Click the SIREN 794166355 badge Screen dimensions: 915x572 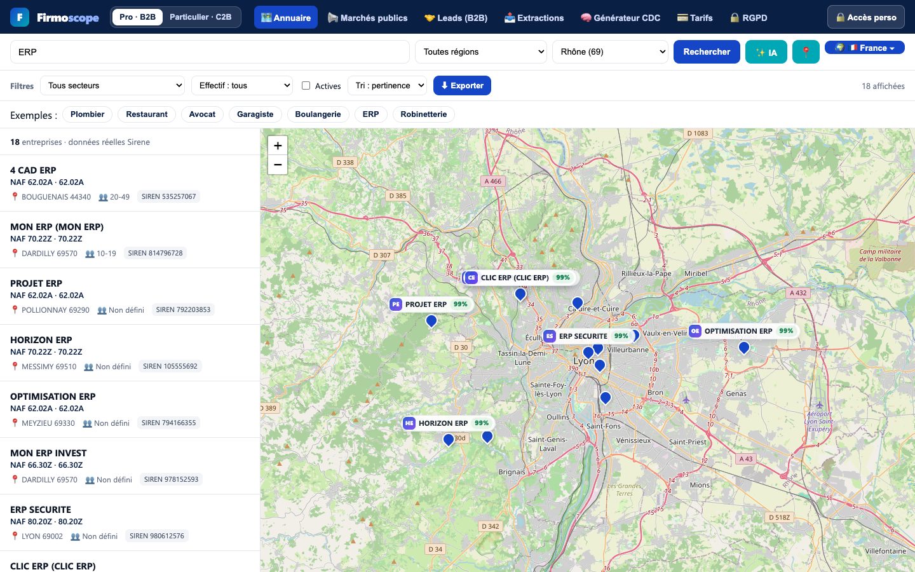(169, 423)
